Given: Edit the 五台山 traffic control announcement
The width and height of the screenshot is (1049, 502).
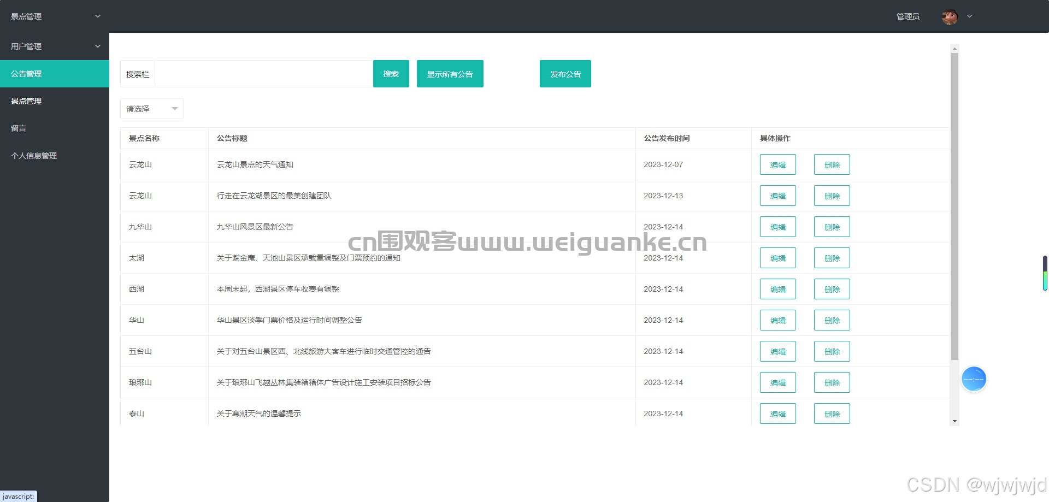Looking at the screenshot, I should tap(778, 351).
